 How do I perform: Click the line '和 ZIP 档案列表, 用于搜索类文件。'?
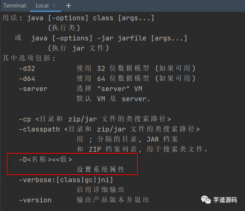[x=142, y=149]
